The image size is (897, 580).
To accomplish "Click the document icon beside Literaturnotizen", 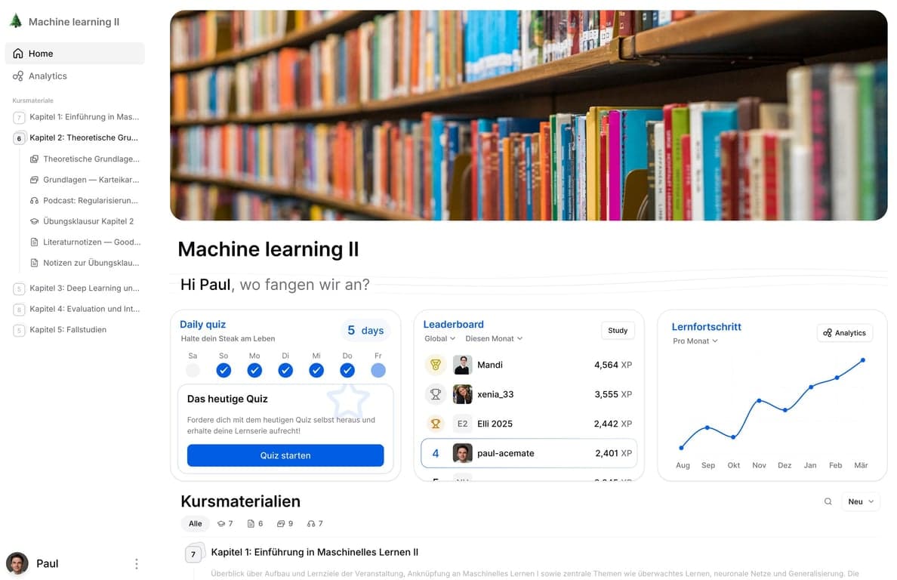I will pos(34,242).
